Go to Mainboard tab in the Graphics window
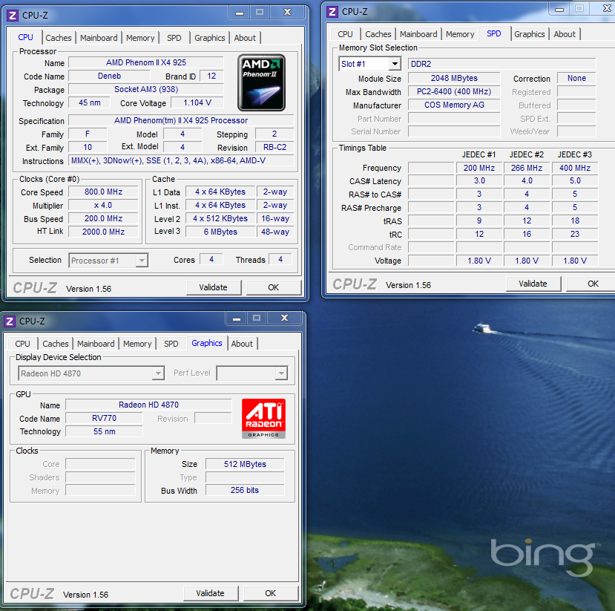 point(96,344)
